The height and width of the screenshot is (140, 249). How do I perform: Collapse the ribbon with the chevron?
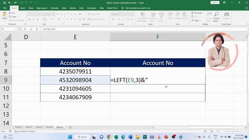point(247,24)
